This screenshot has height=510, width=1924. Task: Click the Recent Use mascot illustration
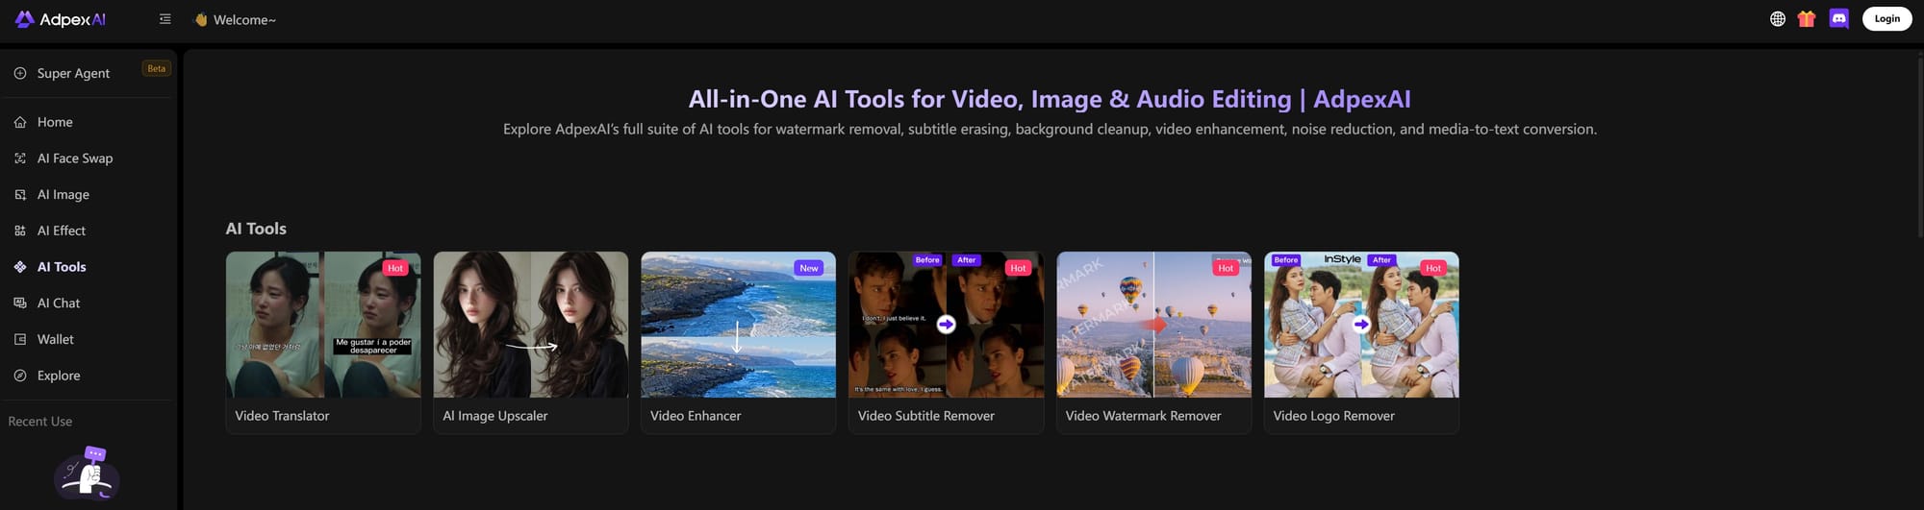click(88, 474)
